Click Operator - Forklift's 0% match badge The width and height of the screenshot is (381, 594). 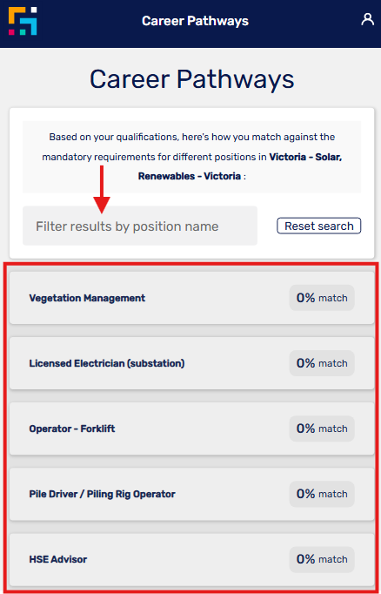click(322, 429)
